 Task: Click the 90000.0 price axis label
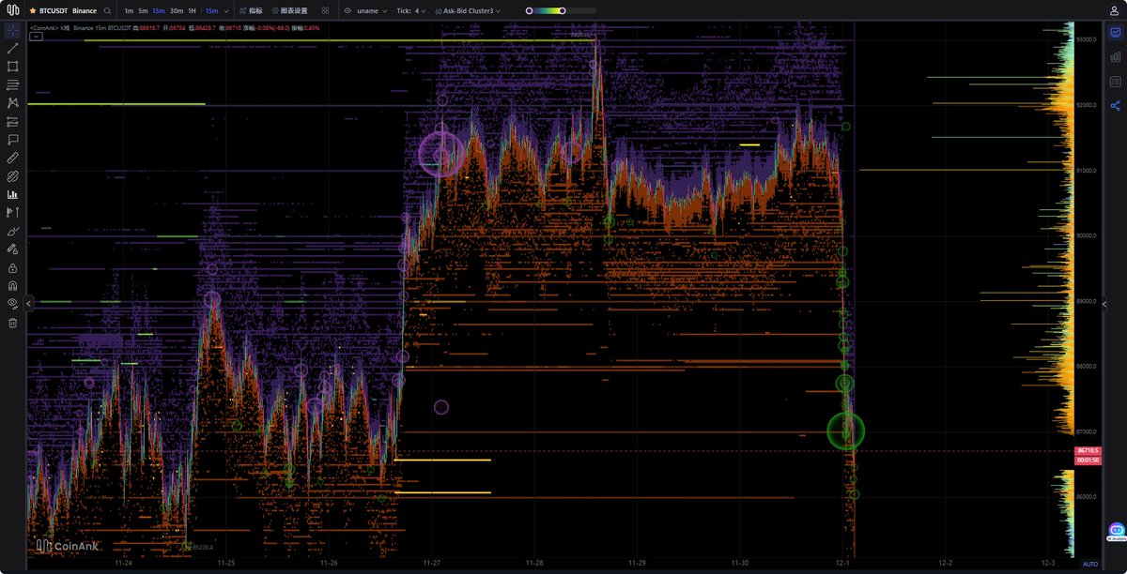pyautogui.click(x=1088, y=235)
